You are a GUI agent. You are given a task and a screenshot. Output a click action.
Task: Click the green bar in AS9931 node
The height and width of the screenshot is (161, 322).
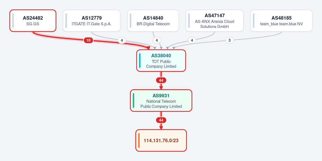(133, 101)
